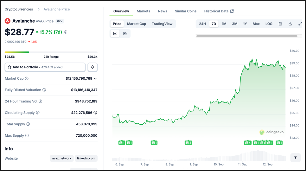Click the 720,000,000 max supply value
The width and height of the screenshot is (306, 171).
pos(86,135)
